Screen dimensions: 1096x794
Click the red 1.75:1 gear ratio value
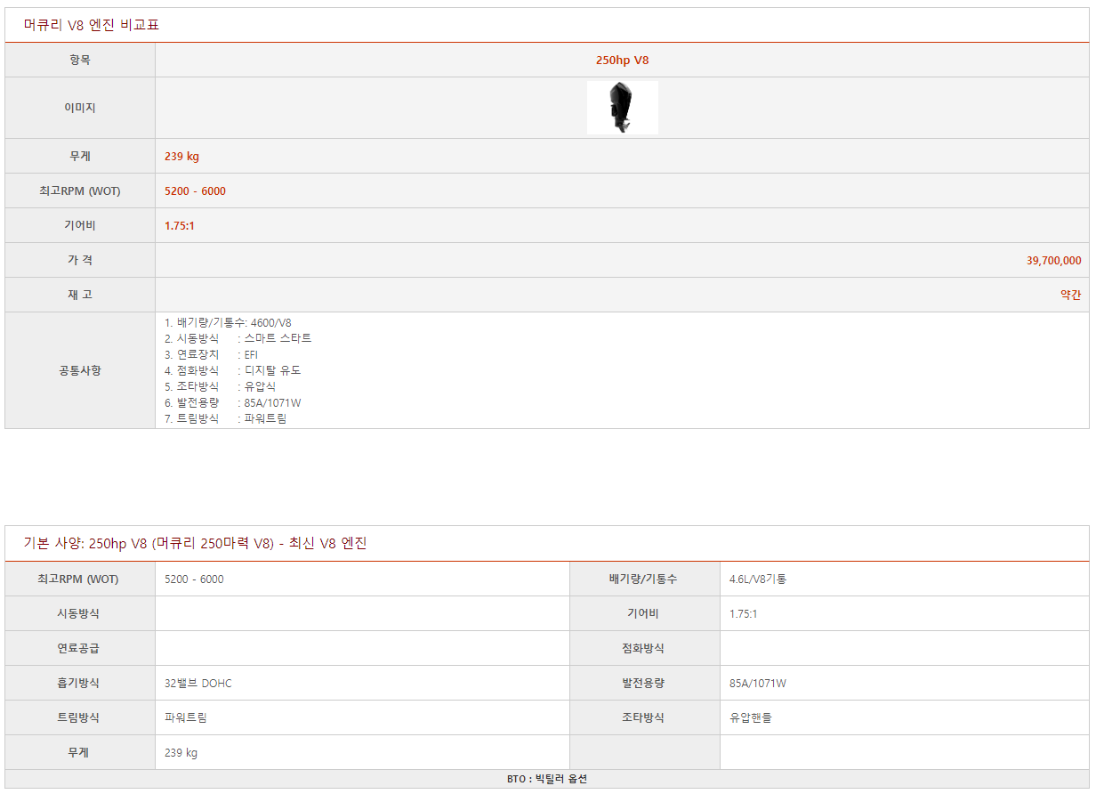[180, 225]
